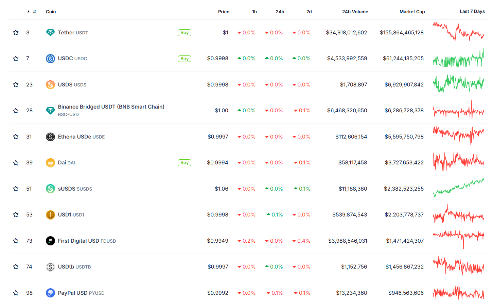Image resolution: width=493 pixels, height=307 pixels.
Task: Open the Dai coin page link
Action: (x=66, y=163)
